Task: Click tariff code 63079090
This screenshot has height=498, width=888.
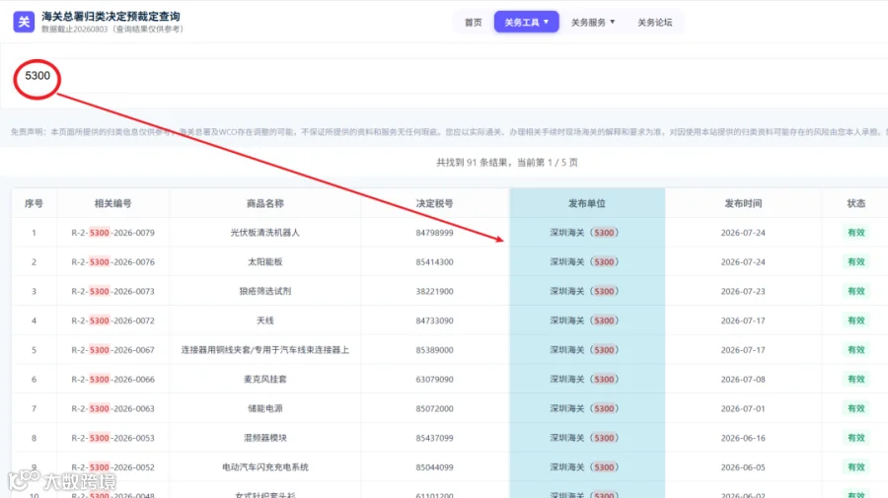Action: point(434,379)
